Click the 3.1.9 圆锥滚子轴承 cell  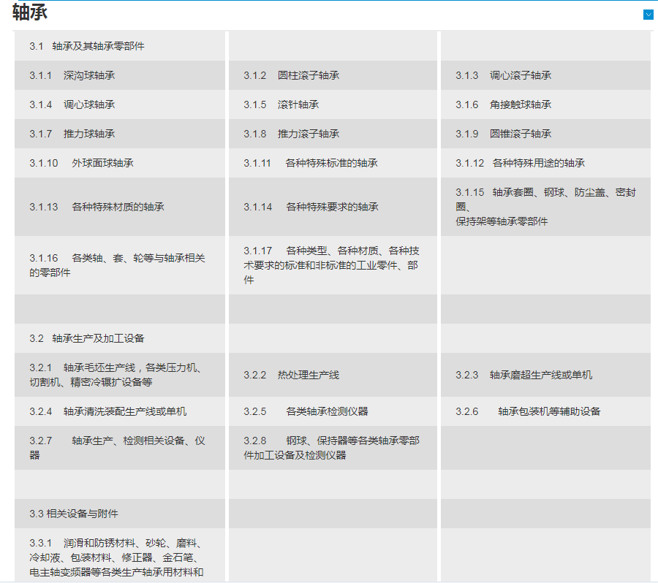click(545, 134)
